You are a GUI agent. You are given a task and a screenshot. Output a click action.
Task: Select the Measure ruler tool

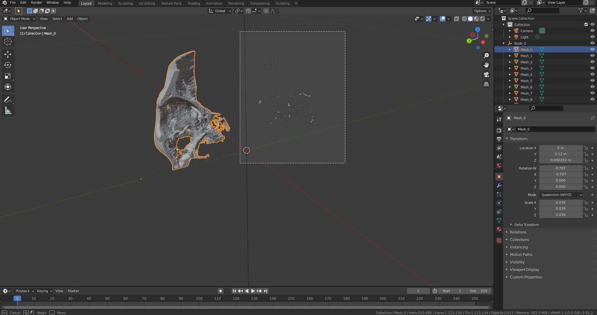[8, 111]
